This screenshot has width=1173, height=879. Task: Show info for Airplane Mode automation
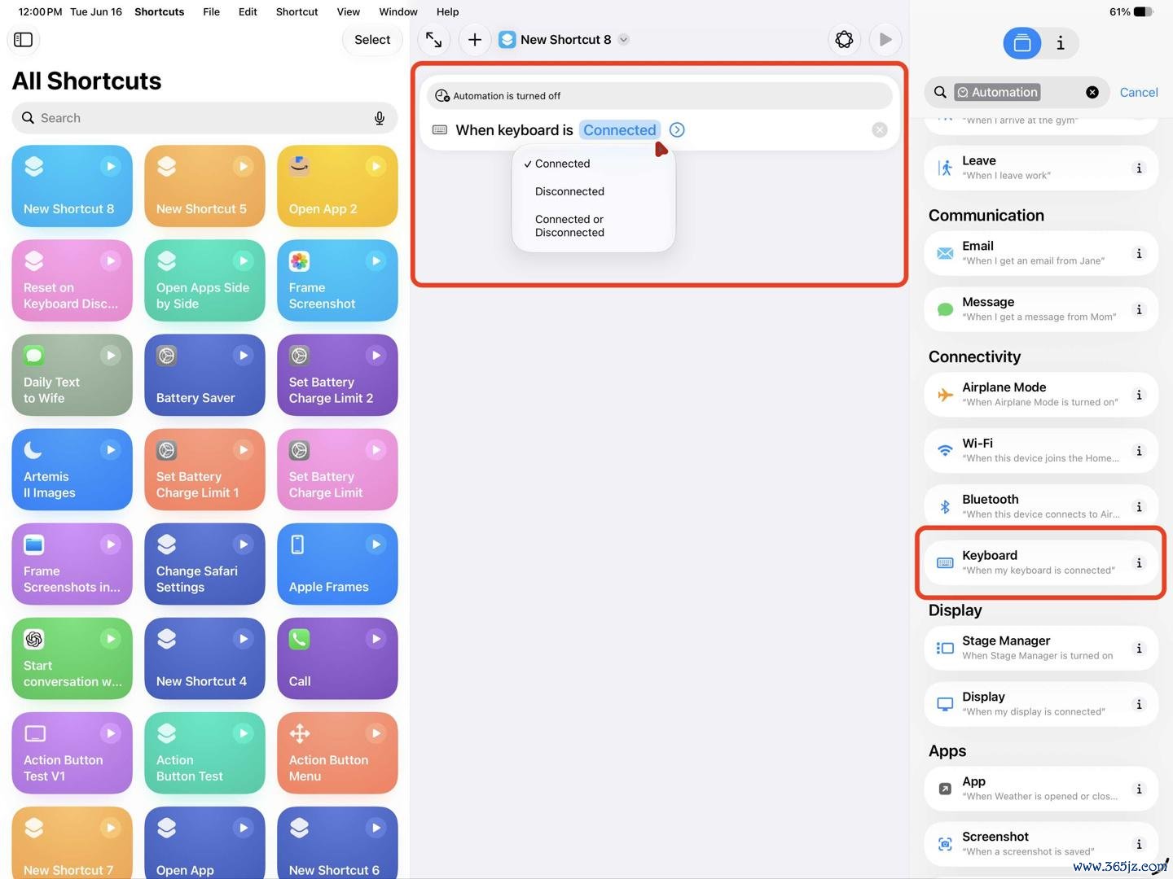pyautogui.click(x=1139, y=395)
